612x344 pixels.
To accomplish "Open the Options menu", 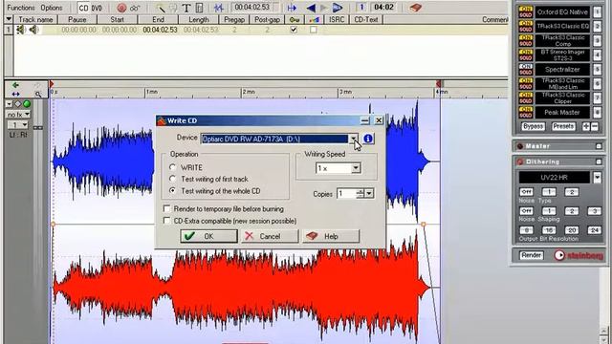I will [51, 8].
